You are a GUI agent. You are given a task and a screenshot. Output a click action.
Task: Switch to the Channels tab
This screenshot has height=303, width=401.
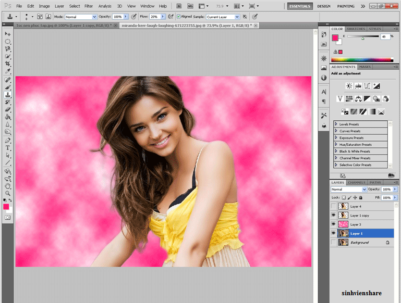pyautogui.click(x=357, y=183)
